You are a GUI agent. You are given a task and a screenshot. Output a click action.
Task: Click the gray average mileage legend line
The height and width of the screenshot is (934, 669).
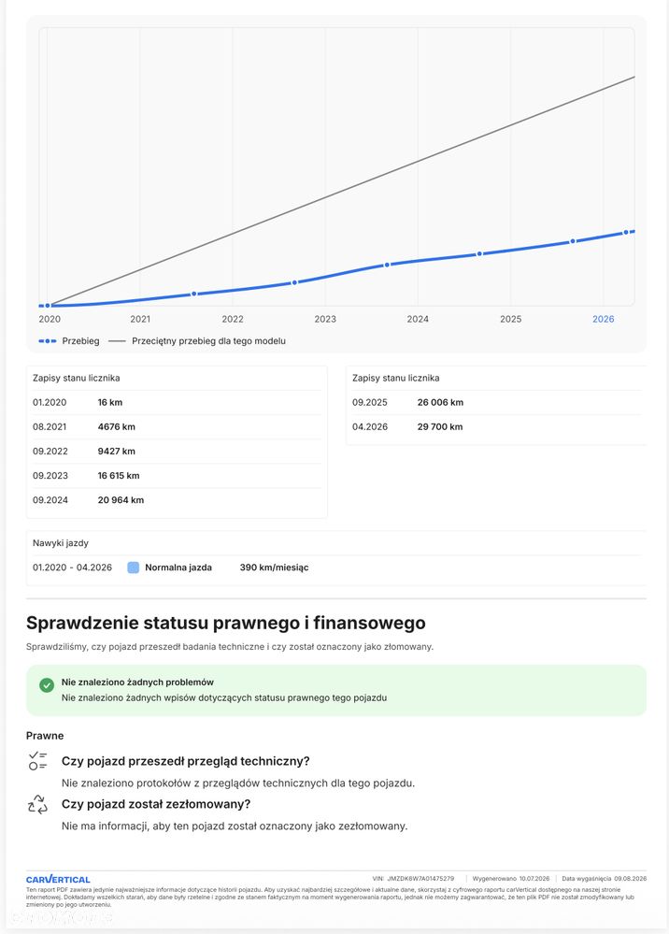coord(117,340)
